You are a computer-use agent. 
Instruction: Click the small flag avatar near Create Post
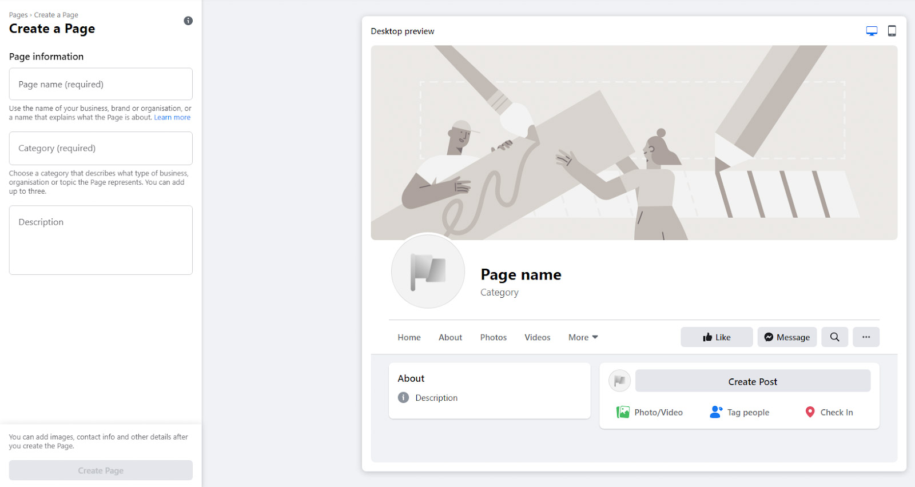(619, 381)
